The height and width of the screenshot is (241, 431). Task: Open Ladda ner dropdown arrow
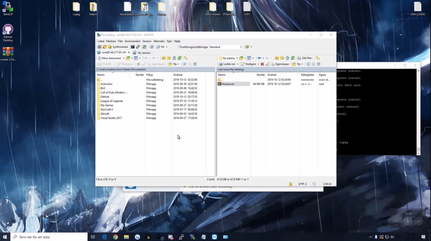(x=237, y=64)
